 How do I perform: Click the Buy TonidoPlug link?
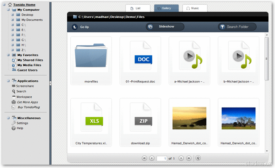tap(28, 107)
